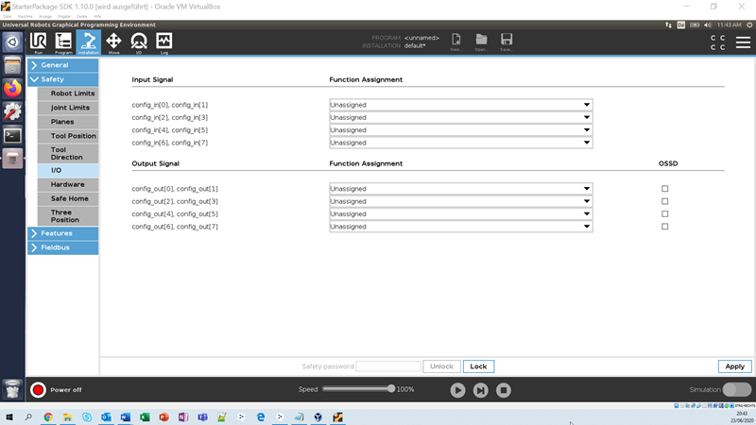Enable OSSD for config_out[0], config_out[1]
Viewport: 756px width, 425px height.
[664, 189]
